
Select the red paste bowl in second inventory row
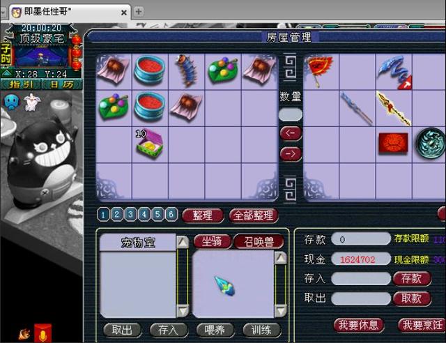(x=150, y=107)
